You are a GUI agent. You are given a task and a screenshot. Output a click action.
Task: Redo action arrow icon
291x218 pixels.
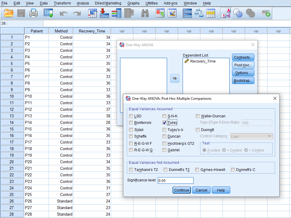77,13
